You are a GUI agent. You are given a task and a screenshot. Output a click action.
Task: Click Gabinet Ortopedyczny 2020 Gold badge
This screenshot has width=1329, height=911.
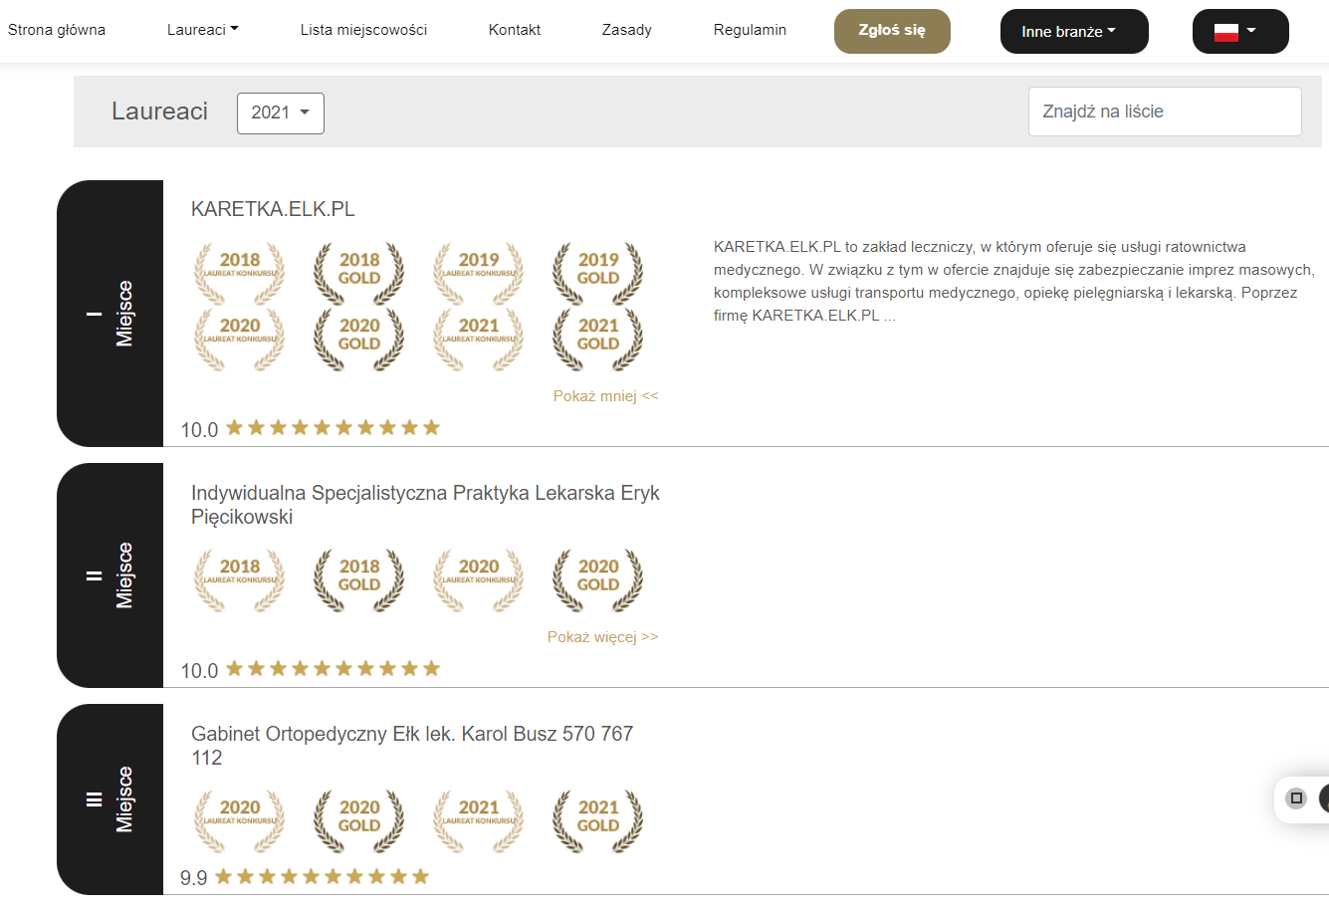pyautogui.click(x=359, y=820)
